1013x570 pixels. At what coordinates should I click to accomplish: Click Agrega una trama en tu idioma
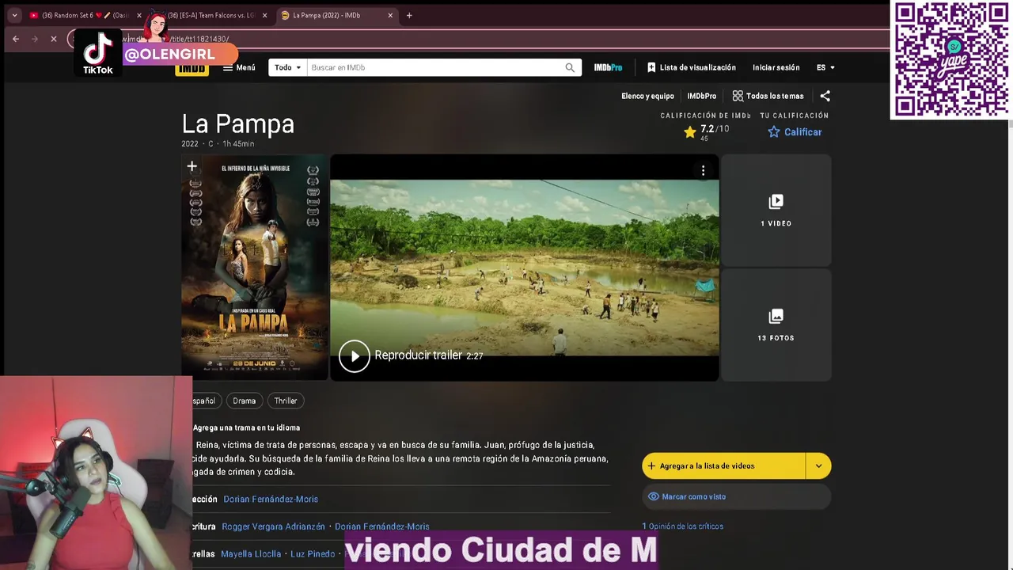(247, 427)
